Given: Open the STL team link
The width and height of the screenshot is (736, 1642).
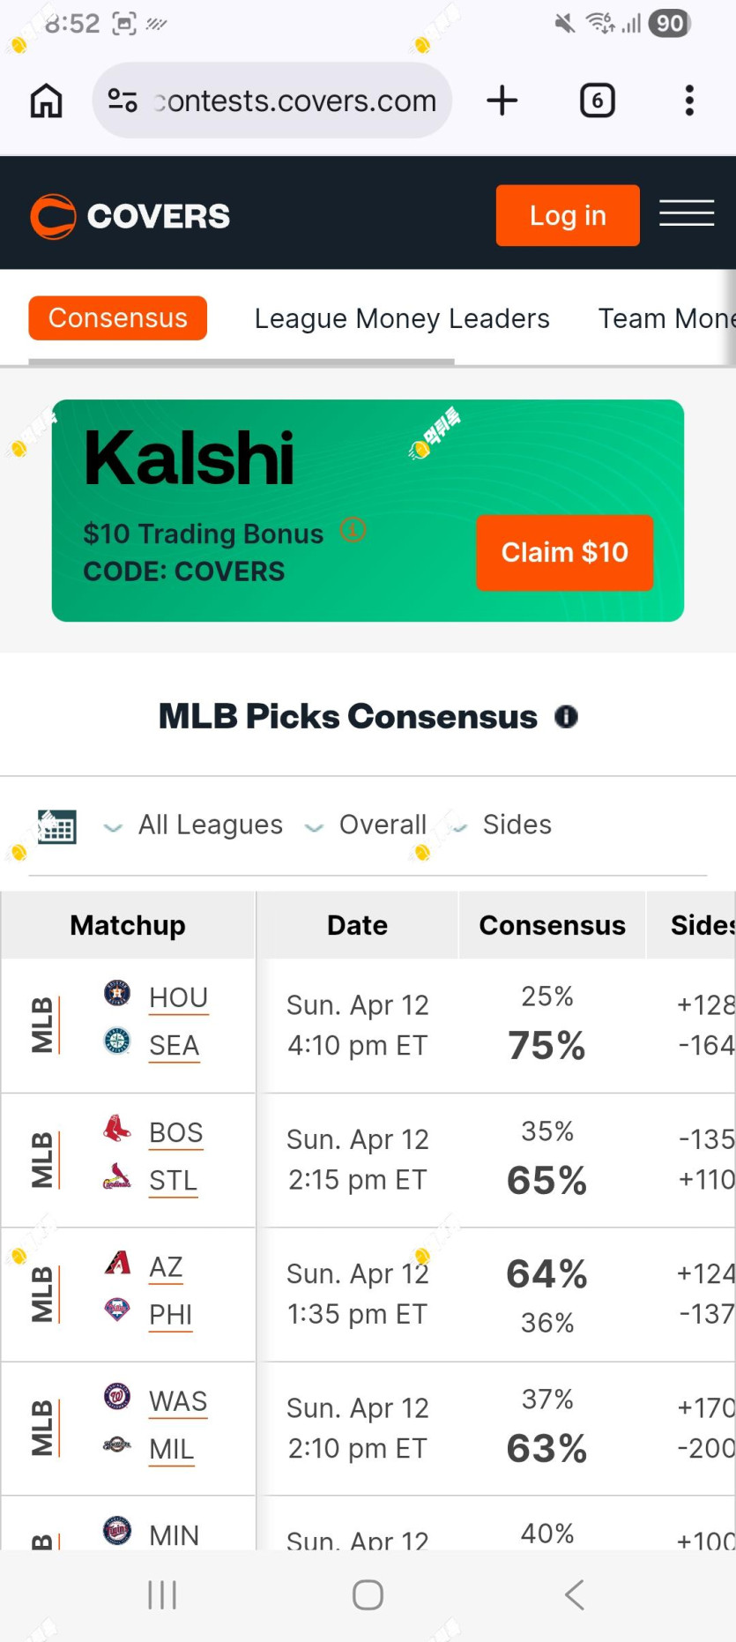Looking at the screenshot, I should (x=174, y=1180).
